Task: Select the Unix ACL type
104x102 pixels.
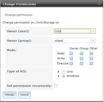Action: tap(63, 72)
